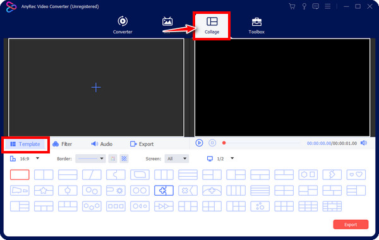Open the Filter tab
379x240 pixels.
[63, 144]
